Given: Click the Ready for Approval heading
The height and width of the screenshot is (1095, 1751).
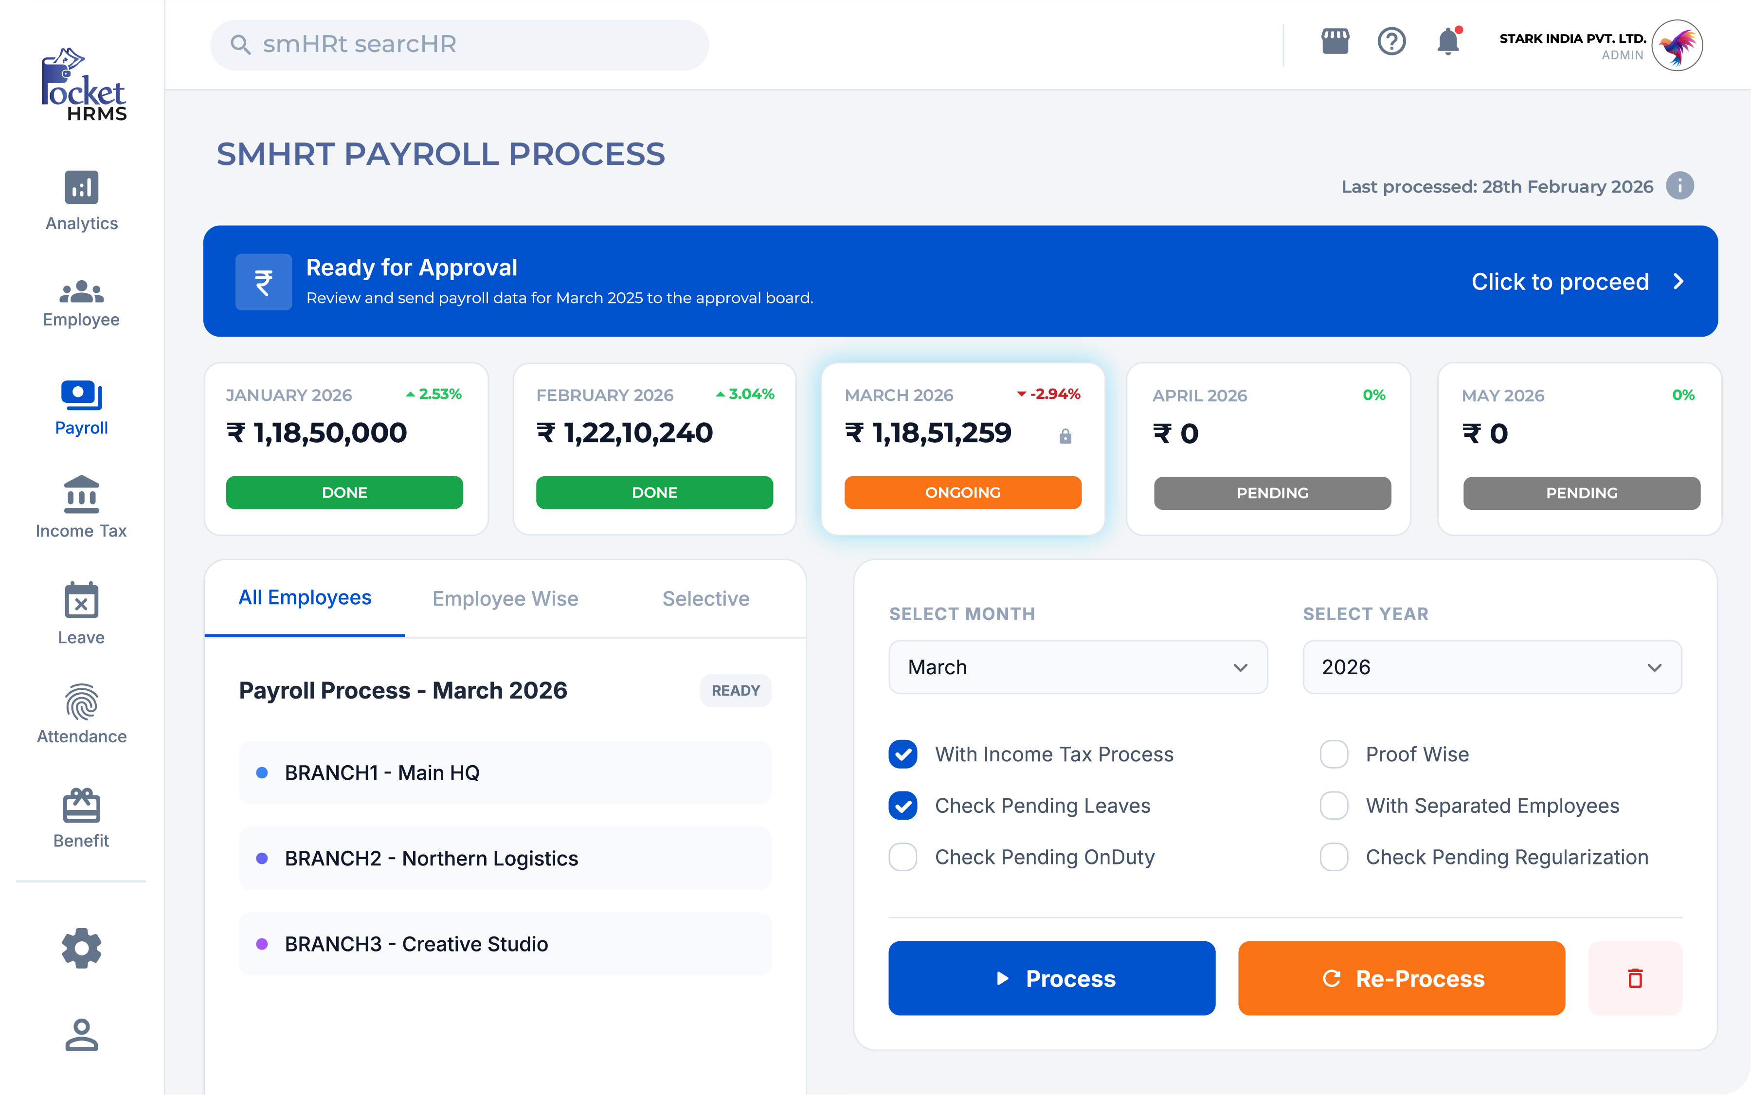Looking at the screenshot, I should pyautogui.click(x=411, y=267).
